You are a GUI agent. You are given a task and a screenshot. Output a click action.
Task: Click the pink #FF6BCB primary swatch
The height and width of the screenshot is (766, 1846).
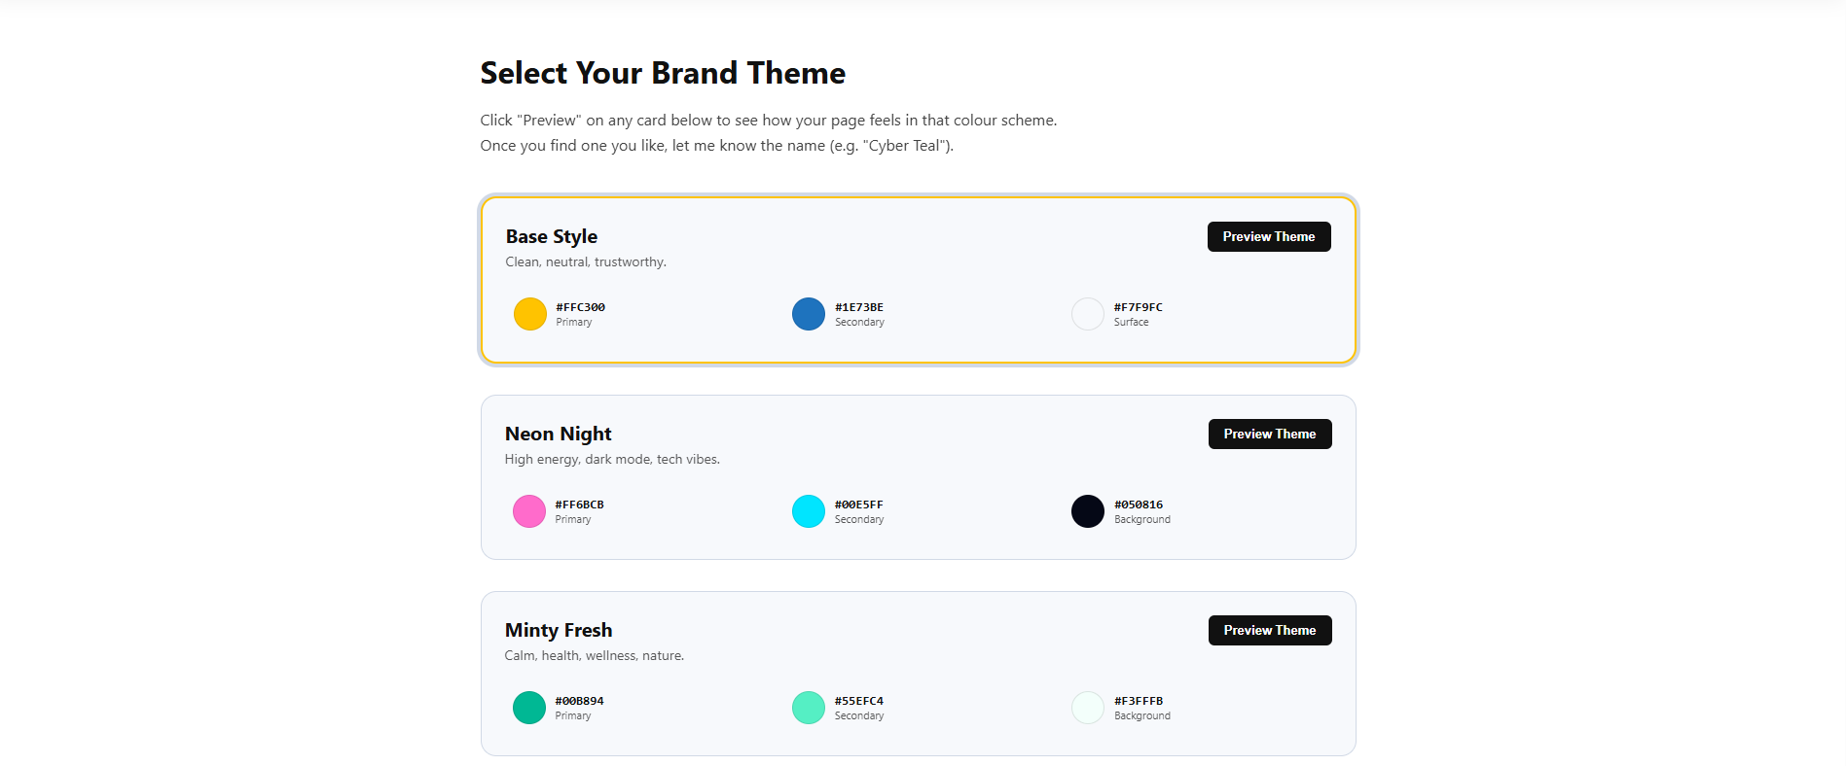529,511
